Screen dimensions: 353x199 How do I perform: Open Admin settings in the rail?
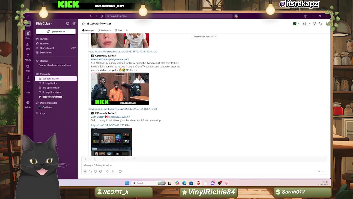click(x=28, y=104)
